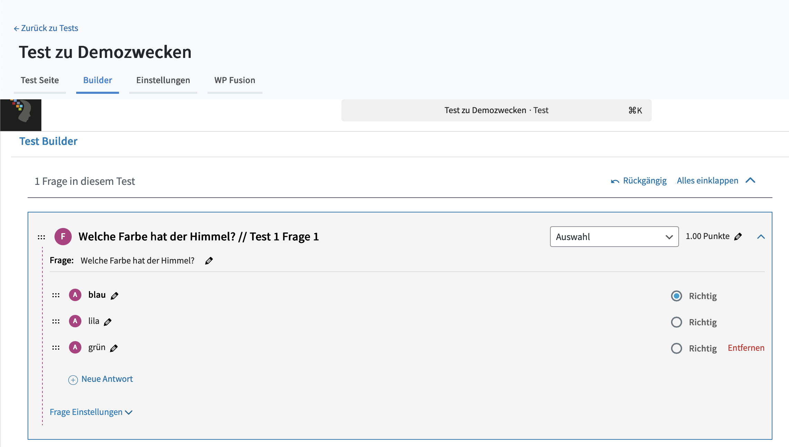Open the Test Seite tab

coord(40,80)
